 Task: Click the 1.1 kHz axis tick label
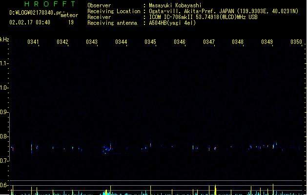(4, 63)
